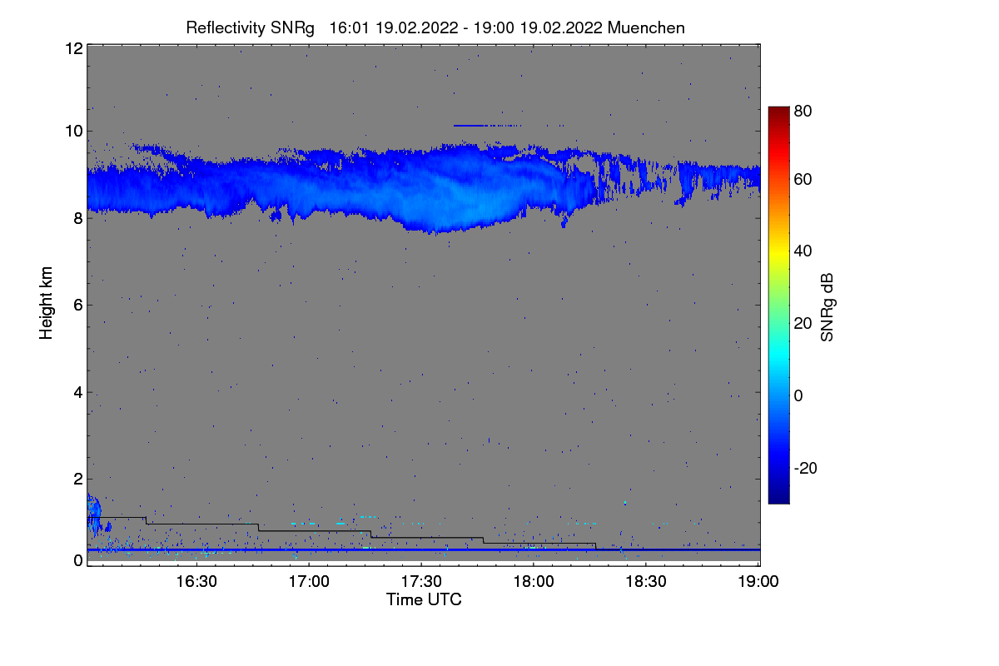Click the end date '19:00 19.02.2022' in title
The image size is (999, 666).
[x=538, y=27]
